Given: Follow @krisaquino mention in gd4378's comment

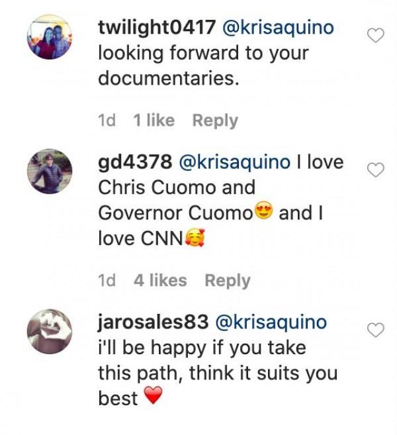Looking at the screenshot, I should click(x=235, y=162).
